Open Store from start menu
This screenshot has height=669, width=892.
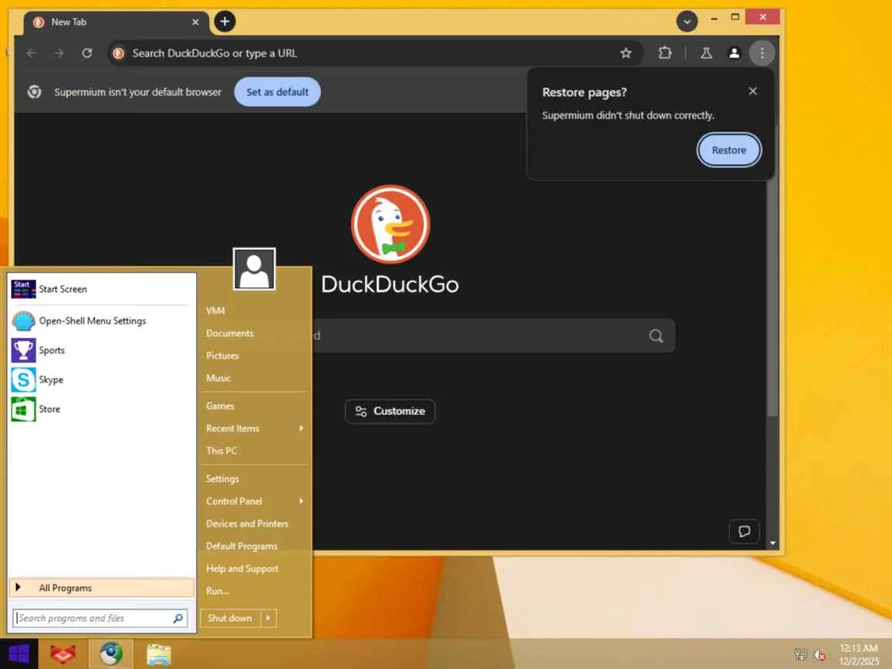tap(102, 409)
